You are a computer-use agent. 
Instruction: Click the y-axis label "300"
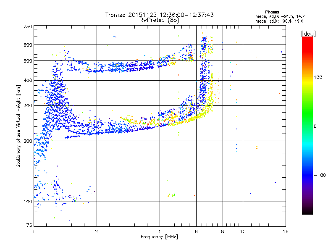pyautogui.click(x=28, y=106)
